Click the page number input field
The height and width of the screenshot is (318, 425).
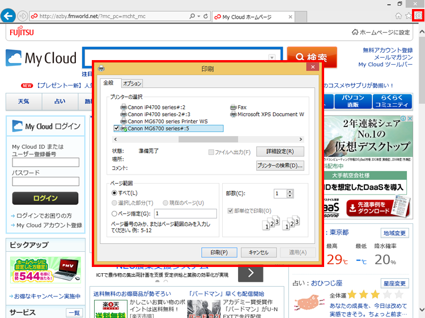[184, 214]
